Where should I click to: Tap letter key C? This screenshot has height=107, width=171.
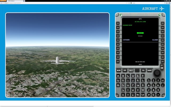click(x=128, y=76)
